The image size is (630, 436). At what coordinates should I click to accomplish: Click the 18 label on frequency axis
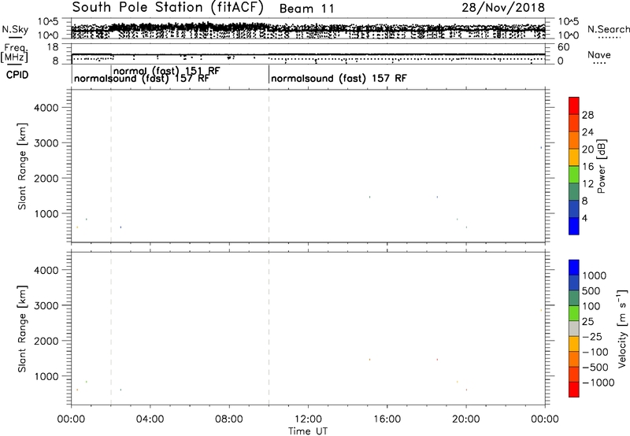click(53, 47)
